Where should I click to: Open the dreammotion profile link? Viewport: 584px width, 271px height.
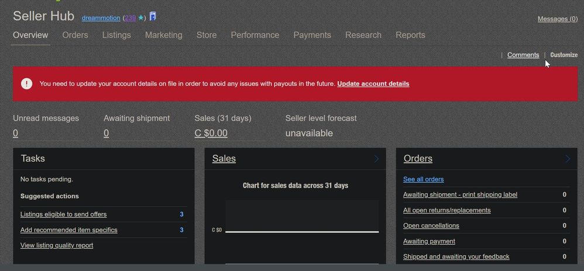point(101,18)
